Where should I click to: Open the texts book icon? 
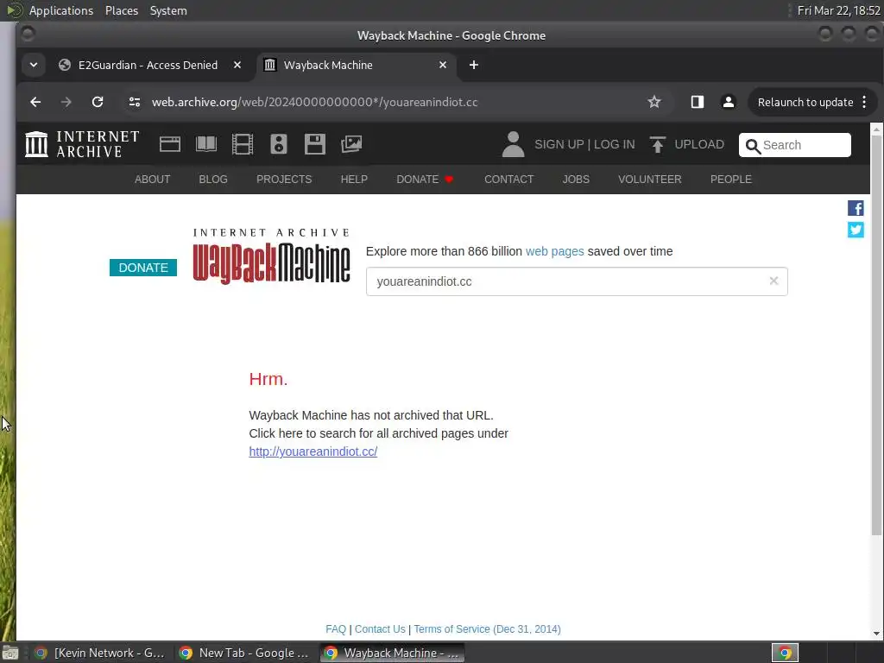pyautogui.click(x=205, y=144)
